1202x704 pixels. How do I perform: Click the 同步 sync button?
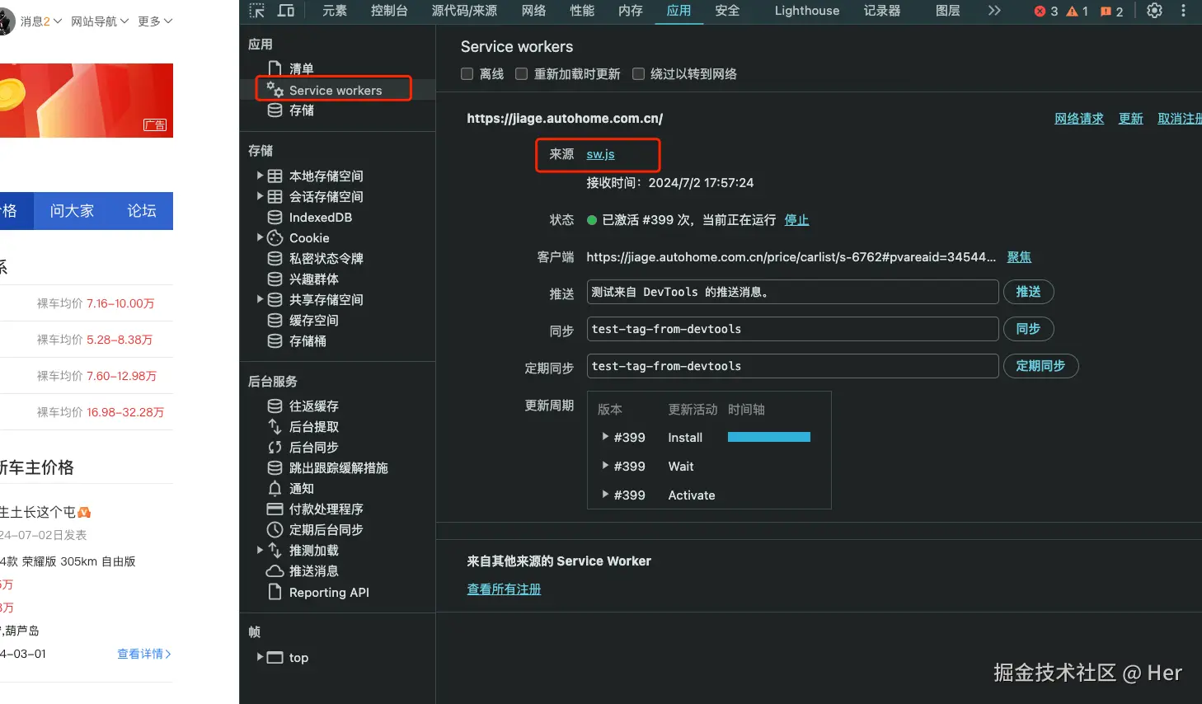pos(1028,329)
